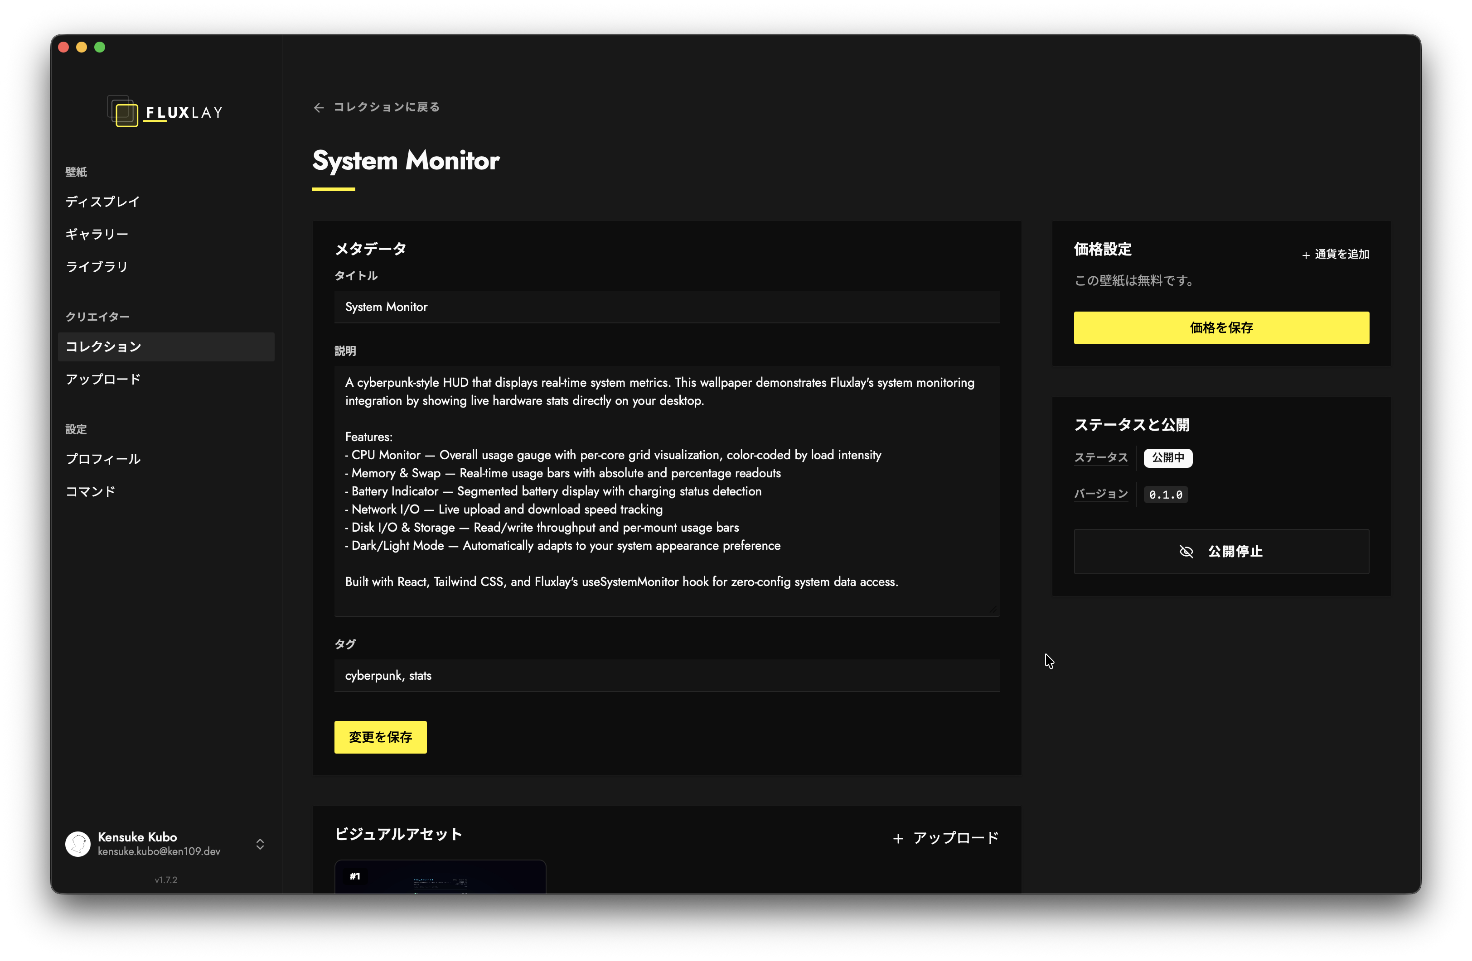
Task: Click the タグ input field
Action: [x=667, y=676]
